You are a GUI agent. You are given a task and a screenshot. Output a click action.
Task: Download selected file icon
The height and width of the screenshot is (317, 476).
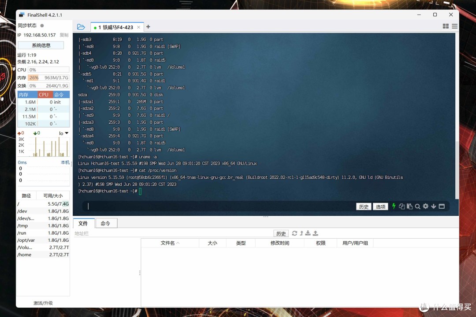pos(308,233)
